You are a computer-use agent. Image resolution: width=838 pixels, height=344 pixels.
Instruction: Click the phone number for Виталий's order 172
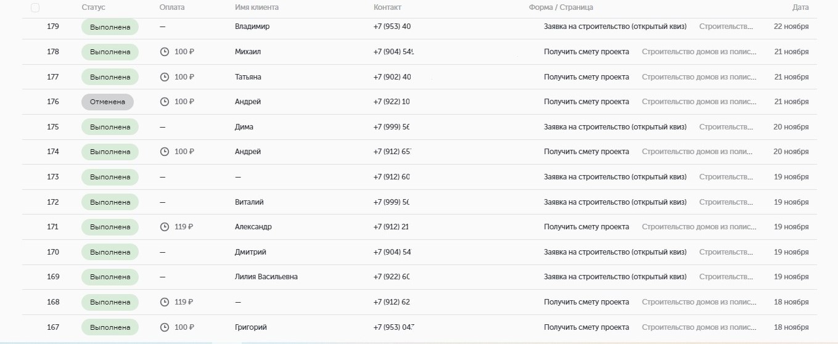click(x=392, y=202)
